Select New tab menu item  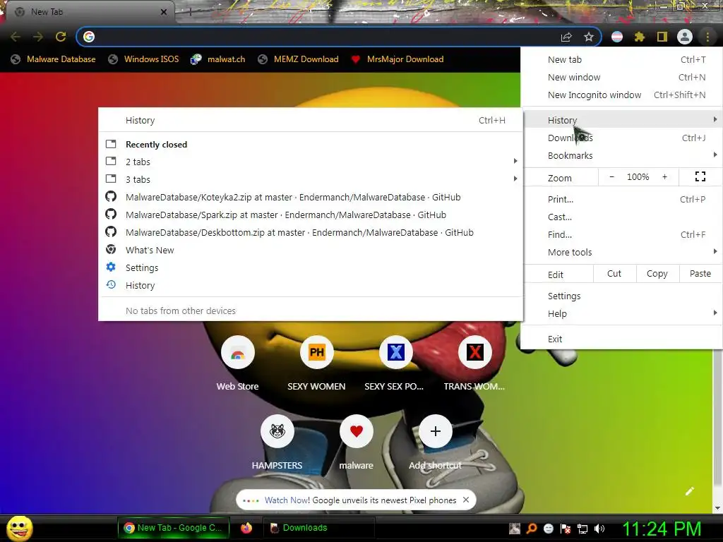pos(623,59)
